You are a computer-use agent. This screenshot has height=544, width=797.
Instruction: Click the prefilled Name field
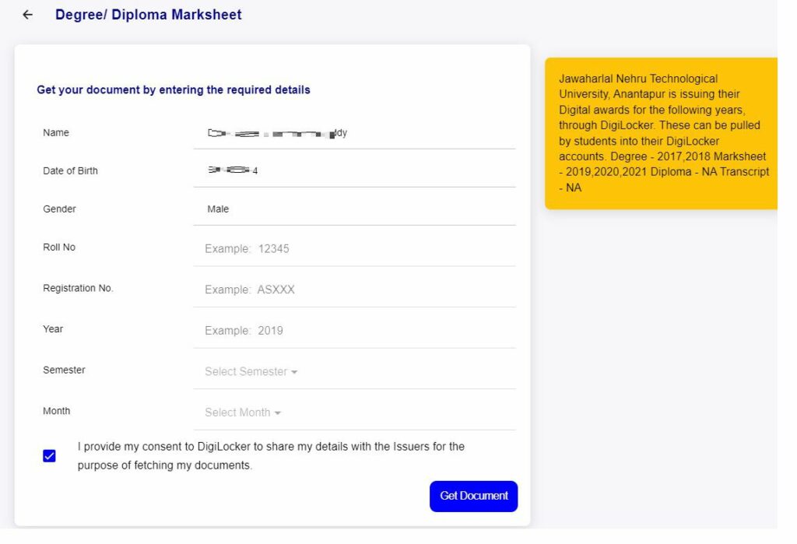pyautogui.click(x=354, y=133)
